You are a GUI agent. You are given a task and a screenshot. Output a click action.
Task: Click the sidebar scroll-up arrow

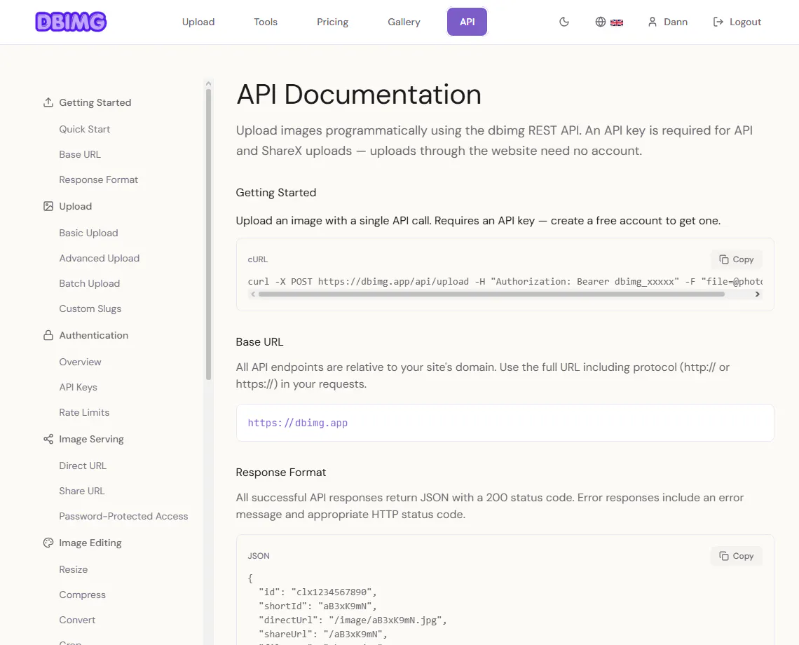[208, 83]
